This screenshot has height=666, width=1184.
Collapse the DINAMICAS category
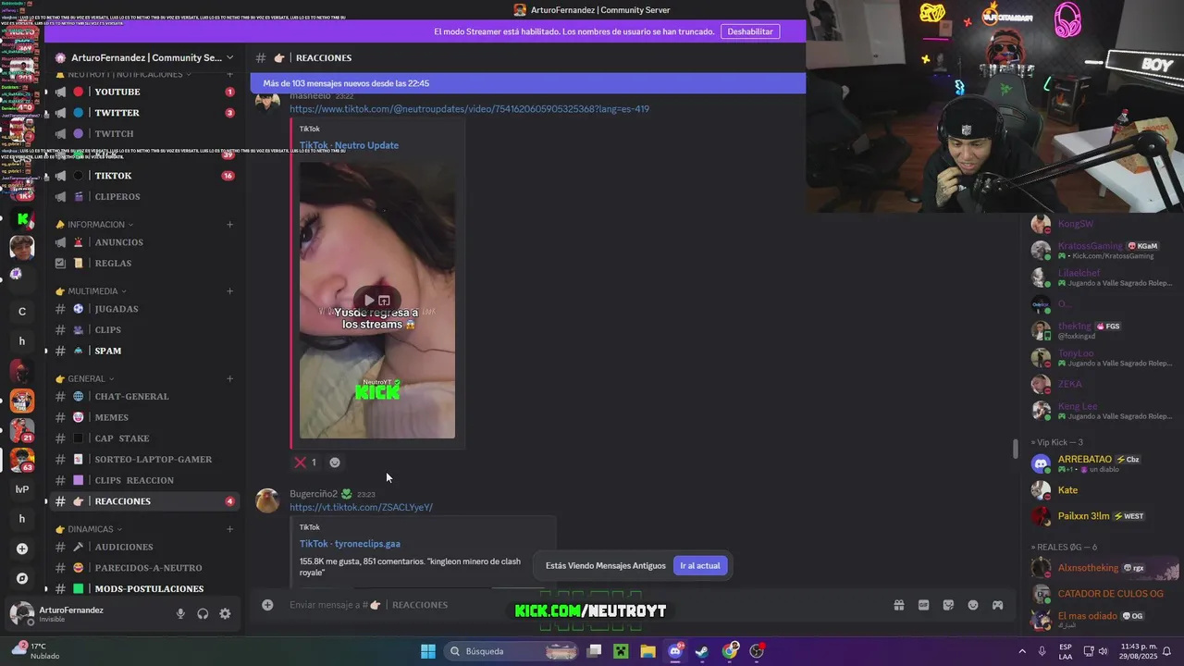click(x=90, y=529)
